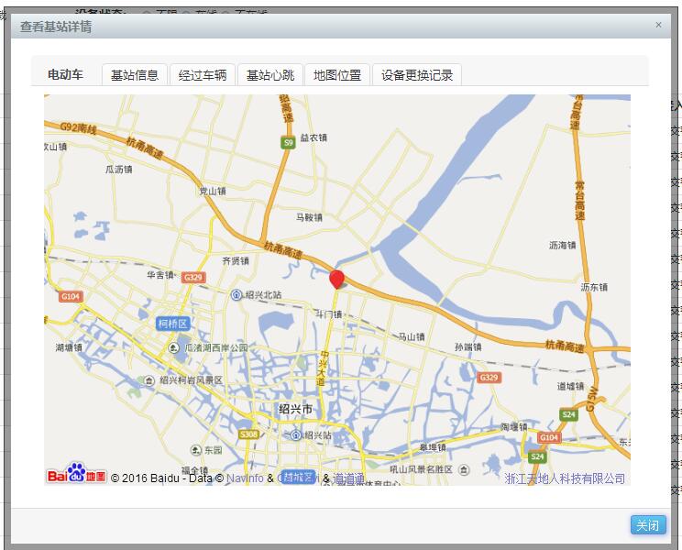Screen dimensions: 682x550
Task: Click the G104 shield near 陶堰镇
Action: (549, 437)
